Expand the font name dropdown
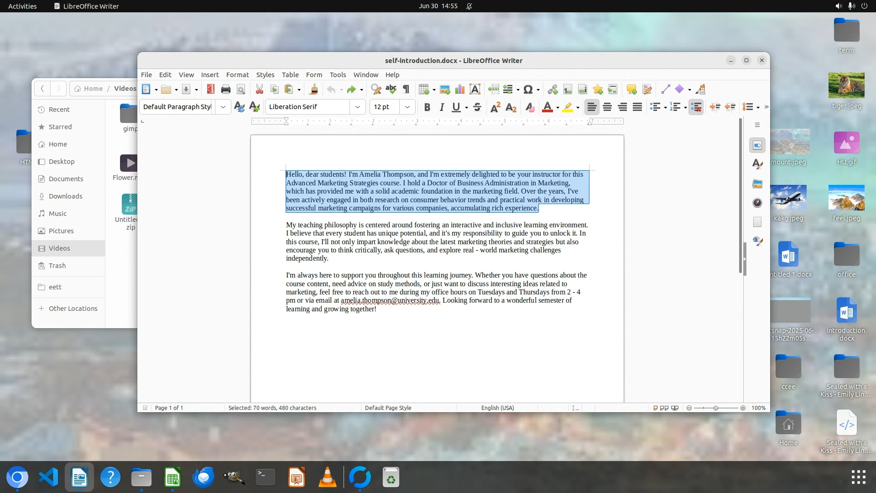This screenshot has width=876, height=493. pos(358,107)
